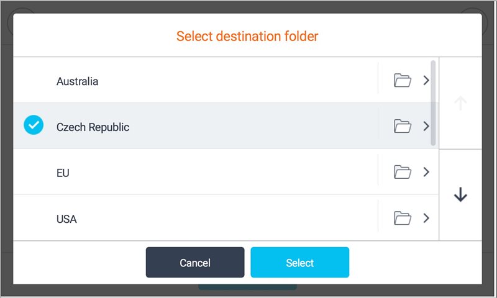Expand USA with its chevron arrow
497x298 pixels.
426,218
